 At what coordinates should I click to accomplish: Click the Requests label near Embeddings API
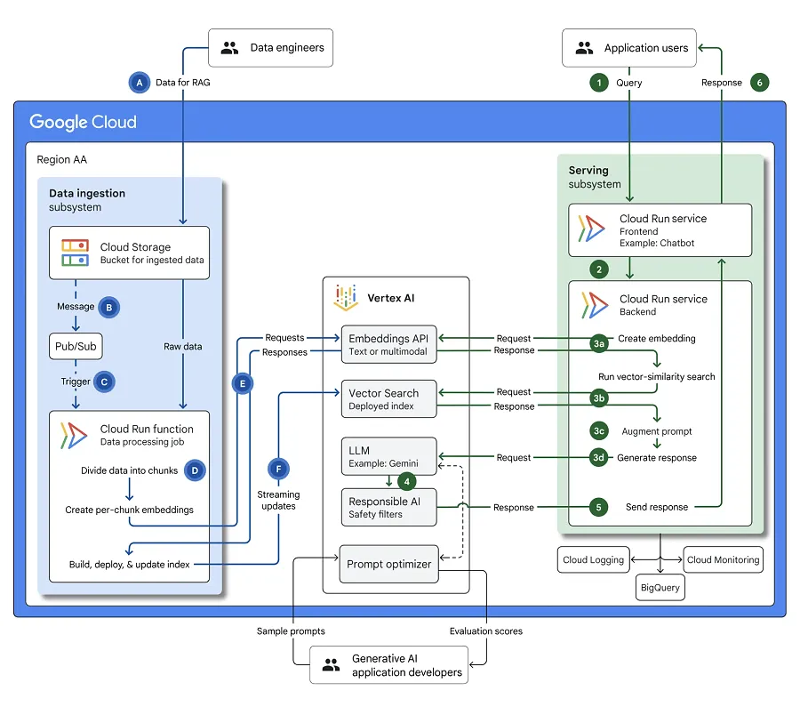[284, 337]
